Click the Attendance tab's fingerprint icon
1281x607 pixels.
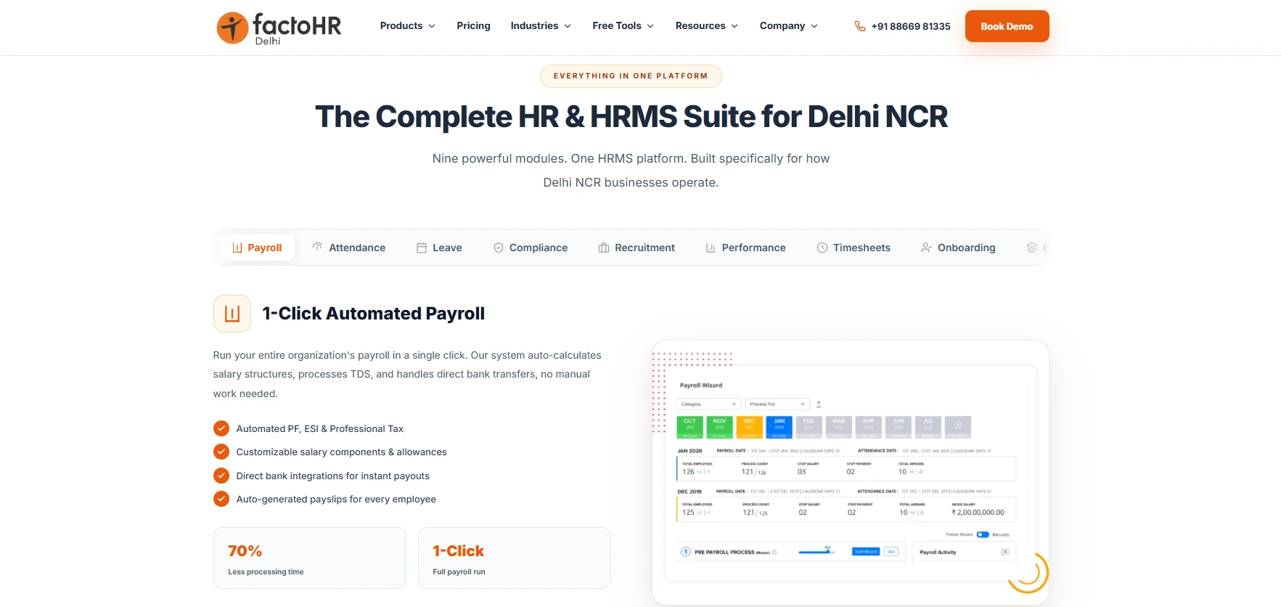pos(317,247)
